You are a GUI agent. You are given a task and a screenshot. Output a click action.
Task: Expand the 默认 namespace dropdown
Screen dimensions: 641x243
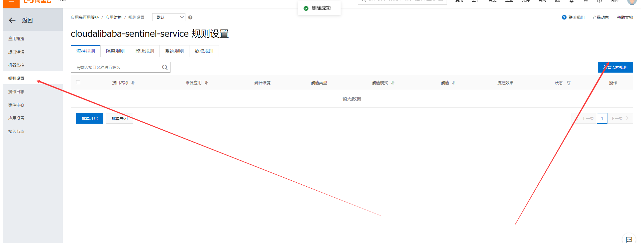(168, 17)
